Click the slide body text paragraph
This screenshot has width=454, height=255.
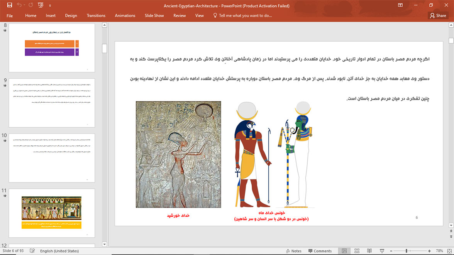tap(280, 79)
